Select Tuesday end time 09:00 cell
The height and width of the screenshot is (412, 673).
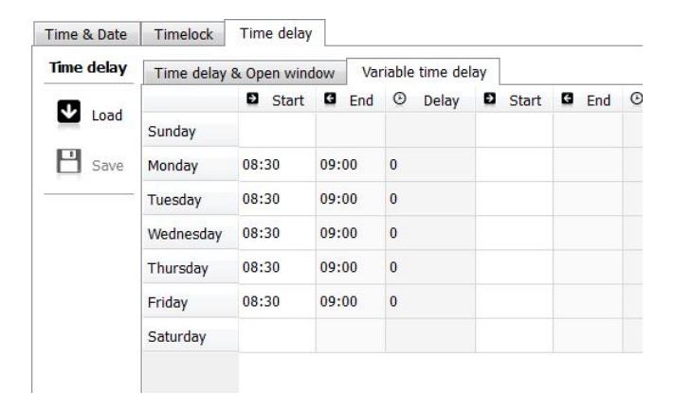pos(351,199)
